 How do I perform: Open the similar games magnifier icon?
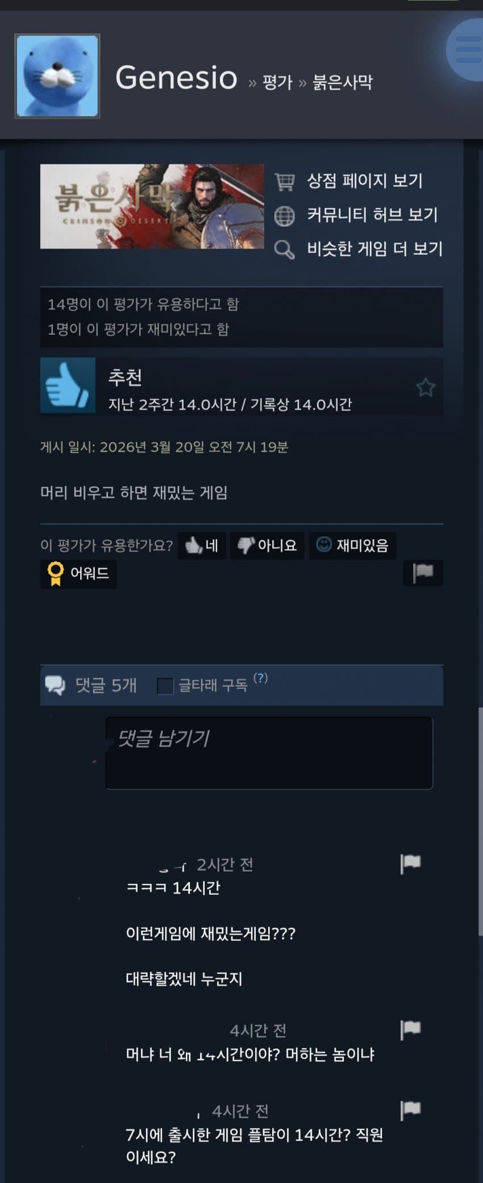[284, 250]
